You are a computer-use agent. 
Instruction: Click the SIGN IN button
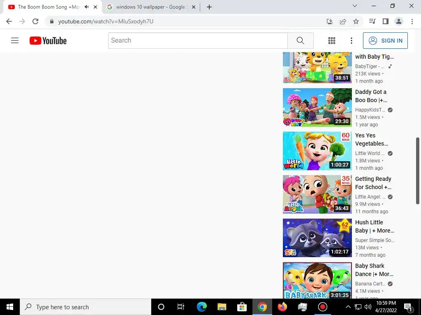385,41
